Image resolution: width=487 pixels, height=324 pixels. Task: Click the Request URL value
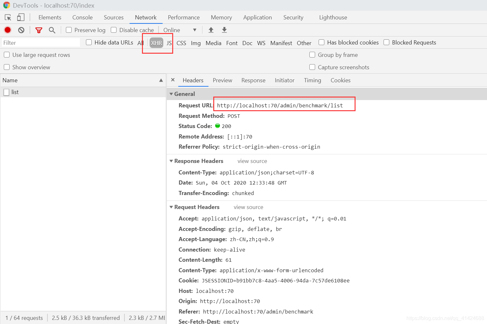pyautogui.click(x=280, y=105)
